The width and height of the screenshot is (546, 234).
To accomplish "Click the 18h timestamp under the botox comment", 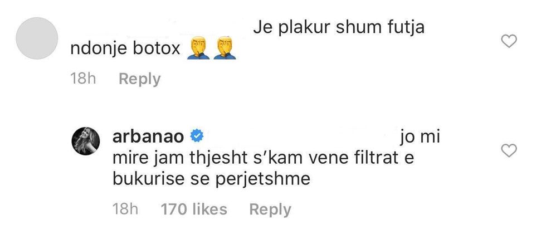I will 83,79.
